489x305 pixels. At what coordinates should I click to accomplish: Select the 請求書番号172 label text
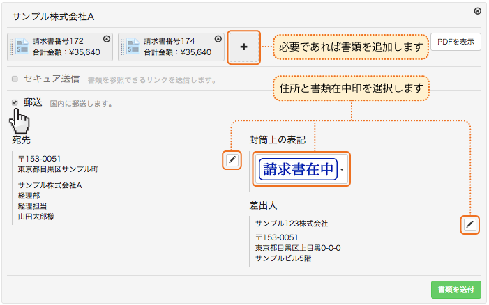[x=59, y=41]
